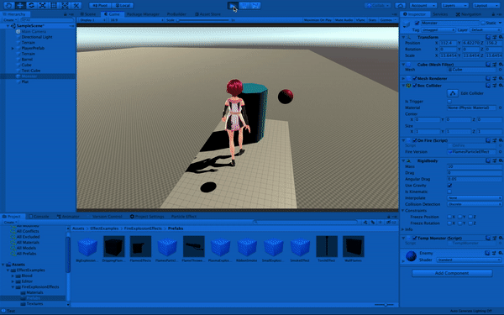
Task: Toggle hidden packages visibility icon in Project
Action: (391, 222)
